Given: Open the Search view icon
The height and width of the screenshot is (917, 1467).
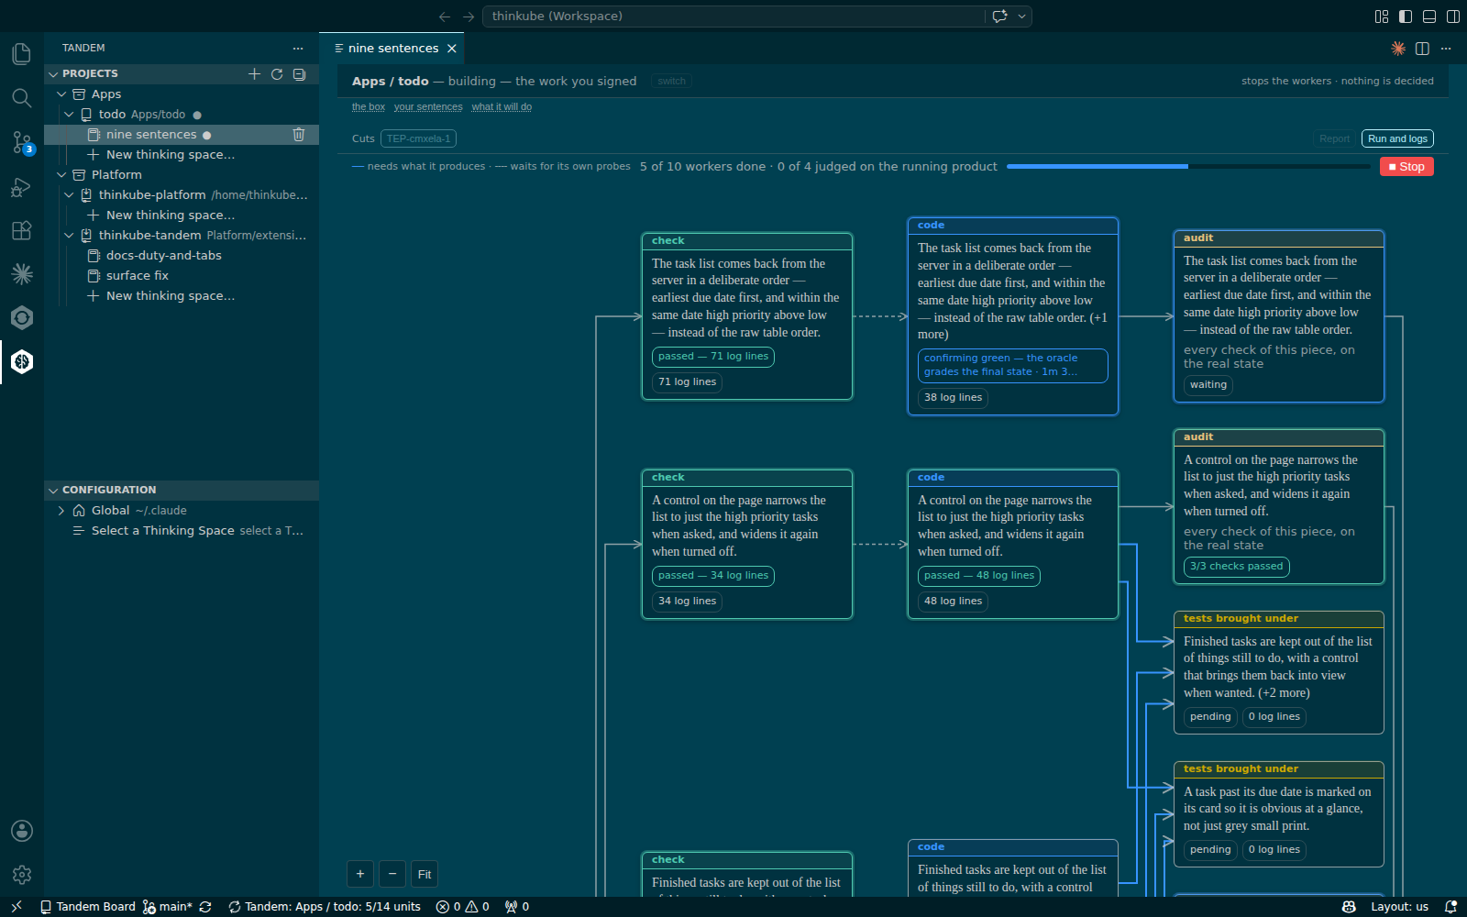Looking at the screenshot, I should coord(22,98).
